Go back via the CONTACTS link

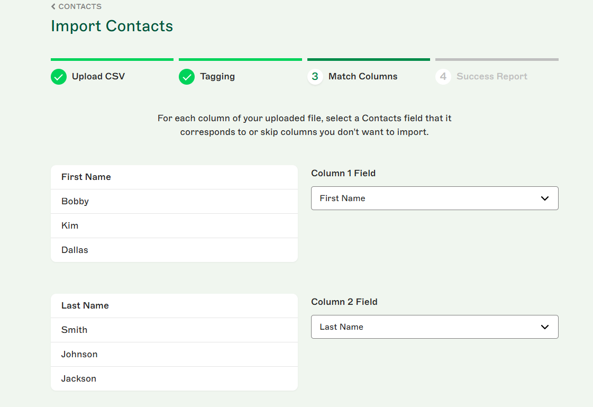coord(80,6)
